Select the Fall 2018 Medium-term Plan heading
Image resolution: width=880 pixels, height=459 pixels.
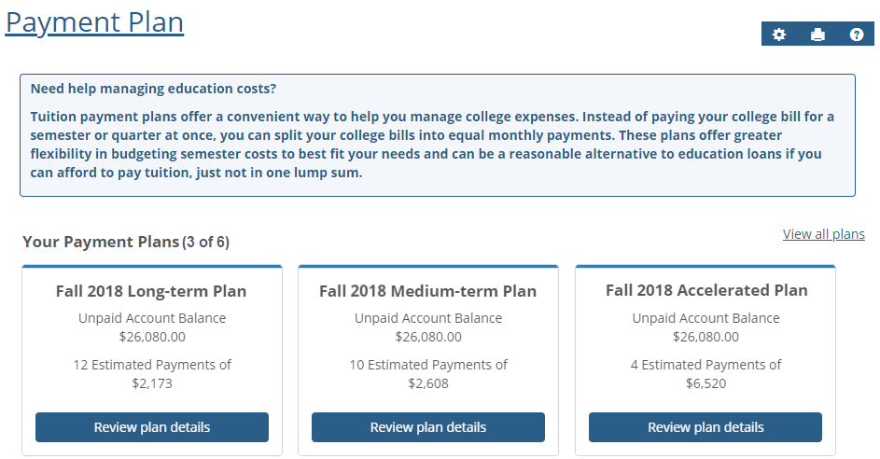tap(427, 291)
